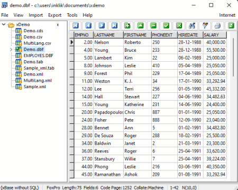The width and height of the screenshot is (238, 190).
Task: Expand the Demo.dbf tree node
Action: click(11, 50)
